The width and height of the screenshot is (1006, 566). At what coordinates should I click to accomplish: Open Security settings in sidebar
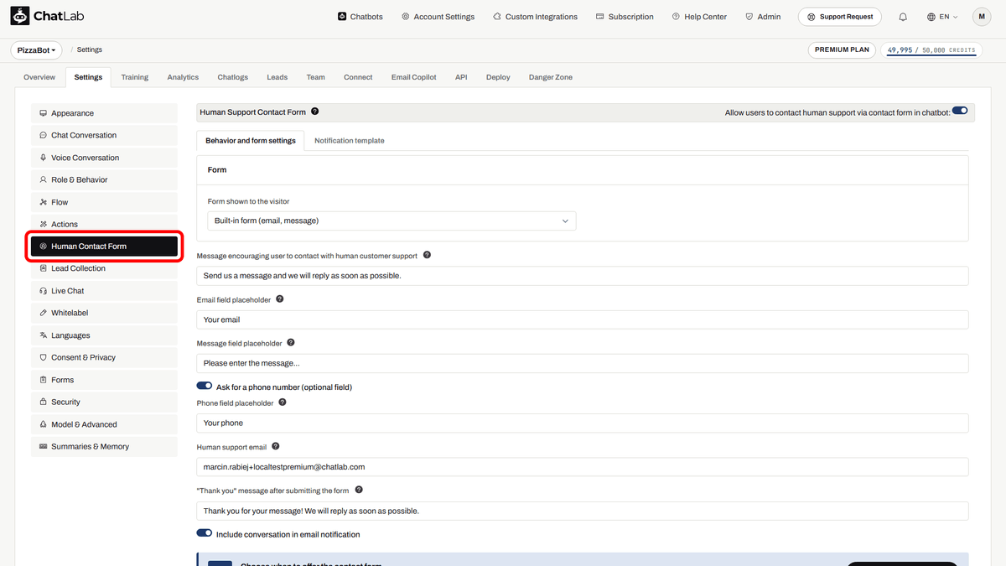pyautogui.click(x=104, y=402)
